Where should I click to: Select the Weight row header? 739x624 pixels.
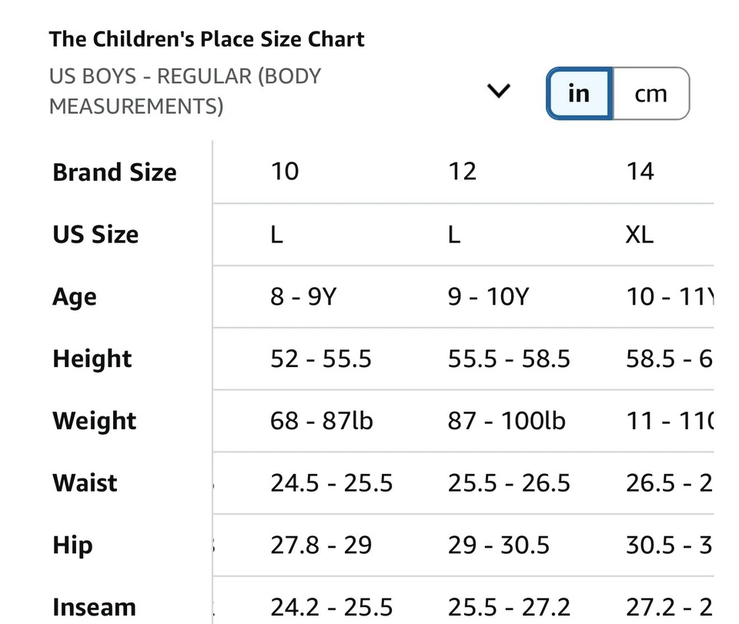pos(94,421)
